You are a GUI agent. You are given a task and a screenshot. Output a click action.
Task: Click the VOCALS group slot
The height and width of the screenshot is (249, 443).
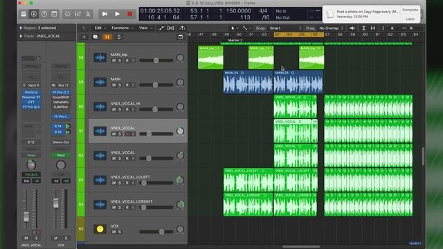pos(31,174)
